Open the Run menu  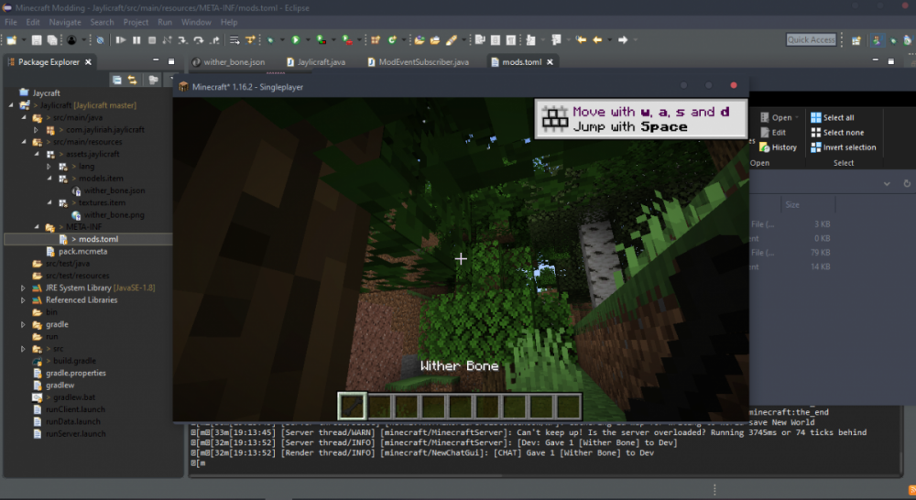pyautogui.click(x=165, y=22)
